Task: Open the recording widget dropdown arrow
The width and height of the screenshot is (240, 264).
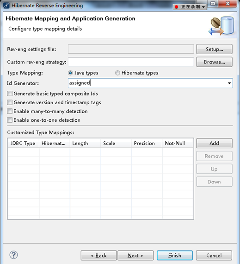Action: (203, 7)
